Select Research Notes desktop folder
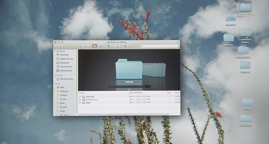The image size is (269, 144). pyautogui.click(x=245, y=9)
